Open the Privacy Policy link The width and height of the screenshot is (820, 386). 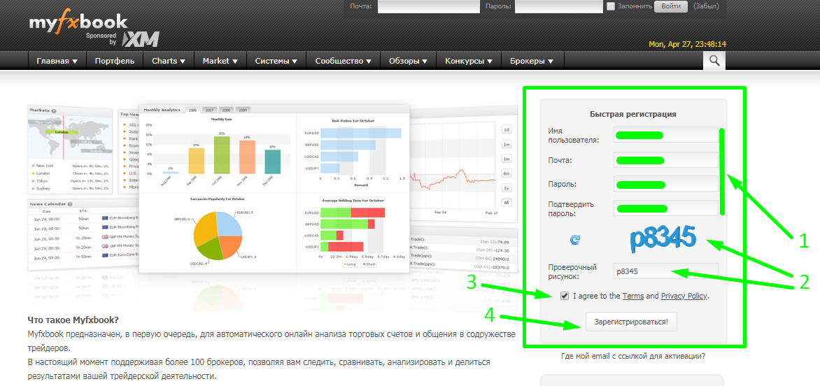[x=684, y=296]
